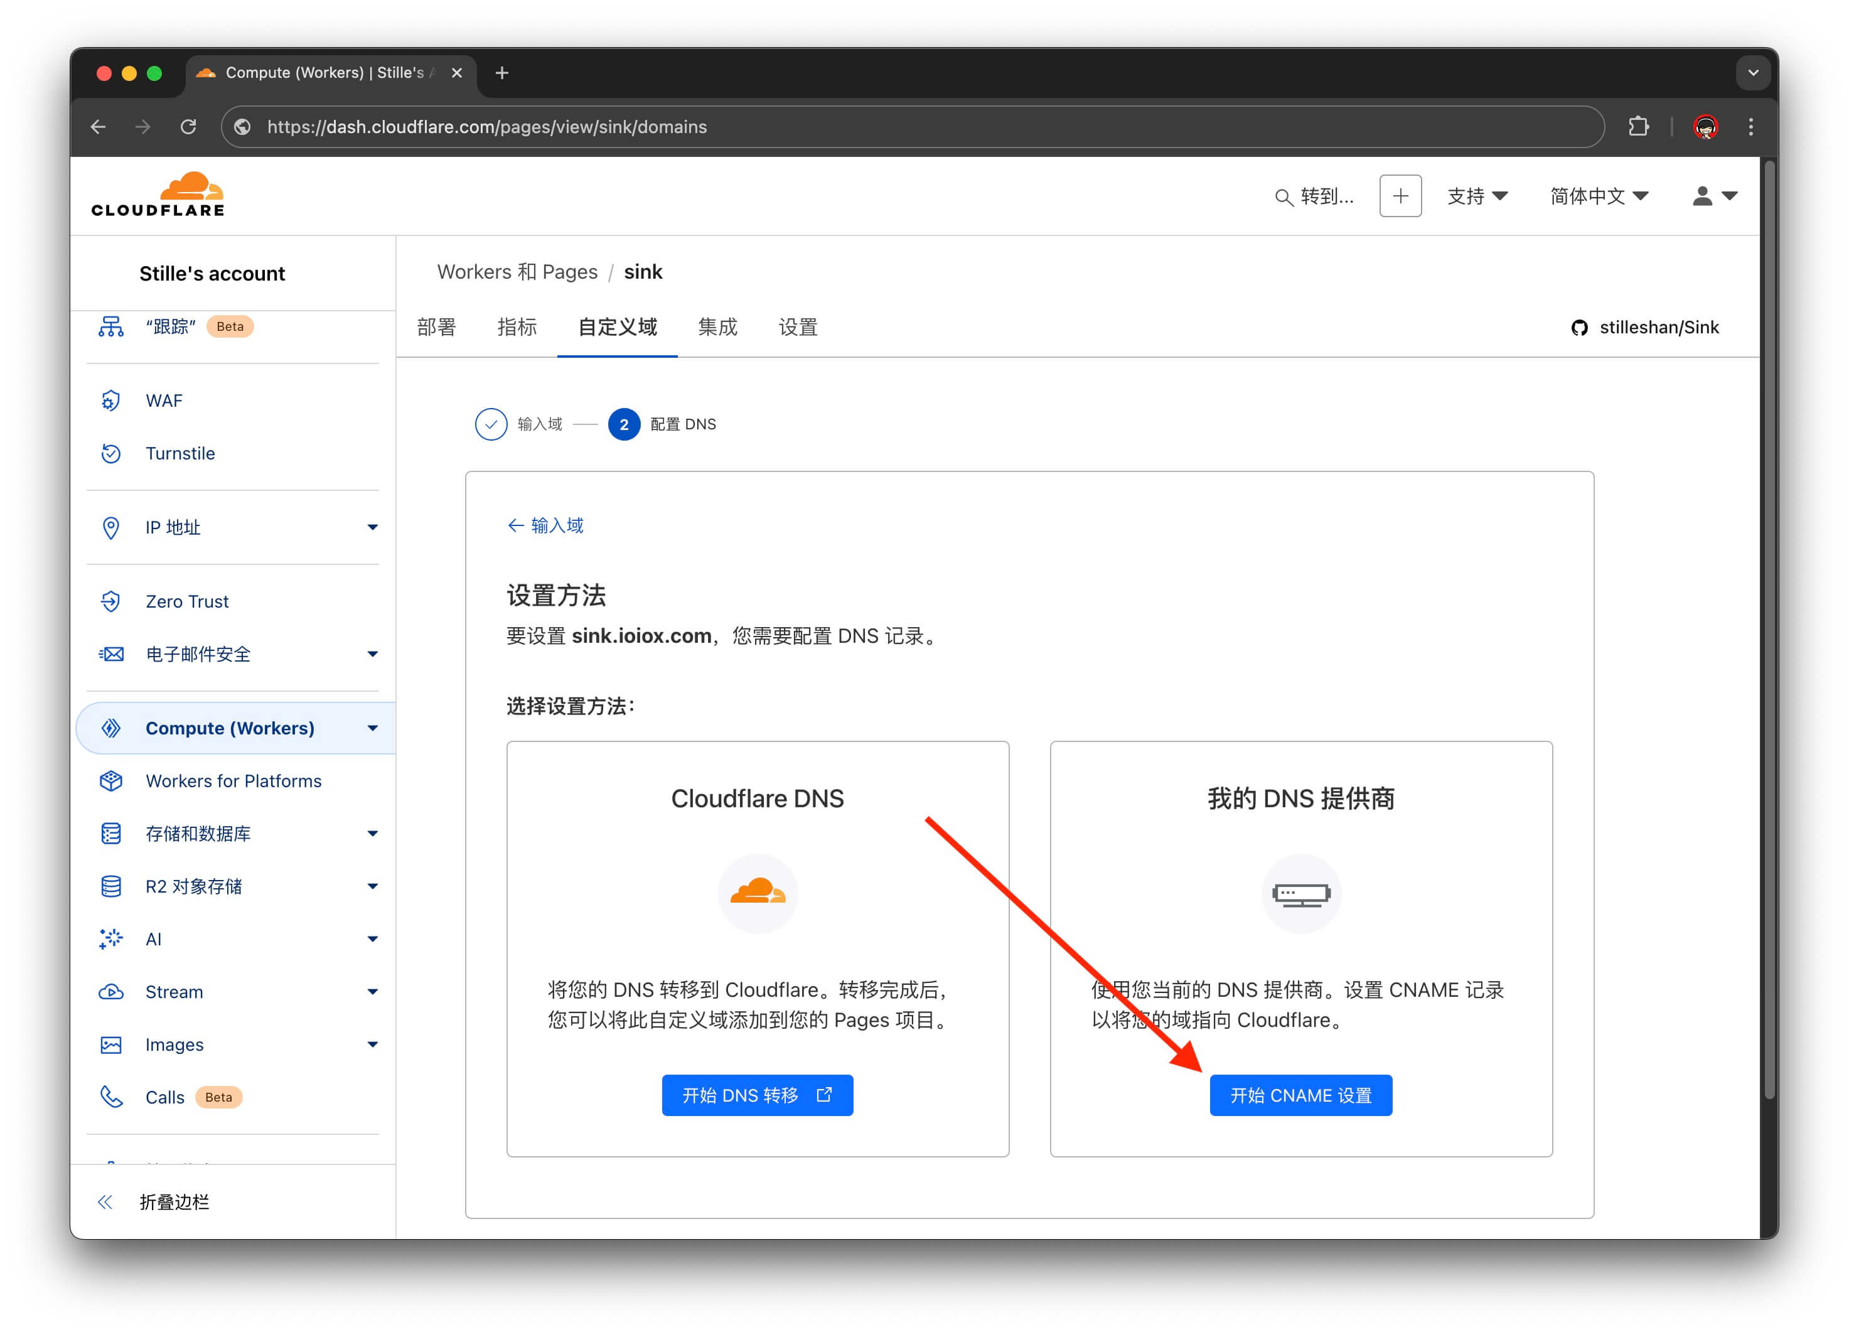1849x1332 pixels.
Task: Click the Images picture icon
Action: (x=111, y=1045)
